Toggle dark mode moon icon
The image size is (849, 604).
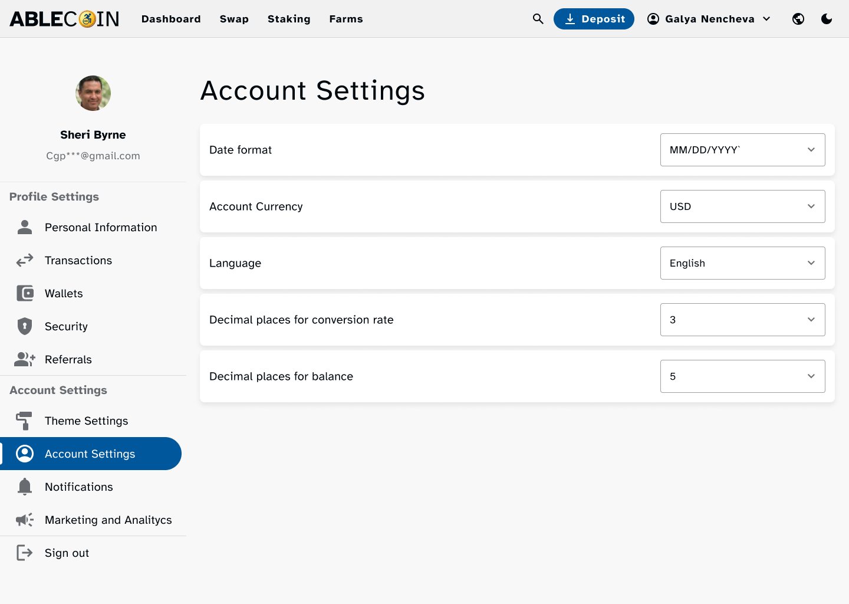827,19
